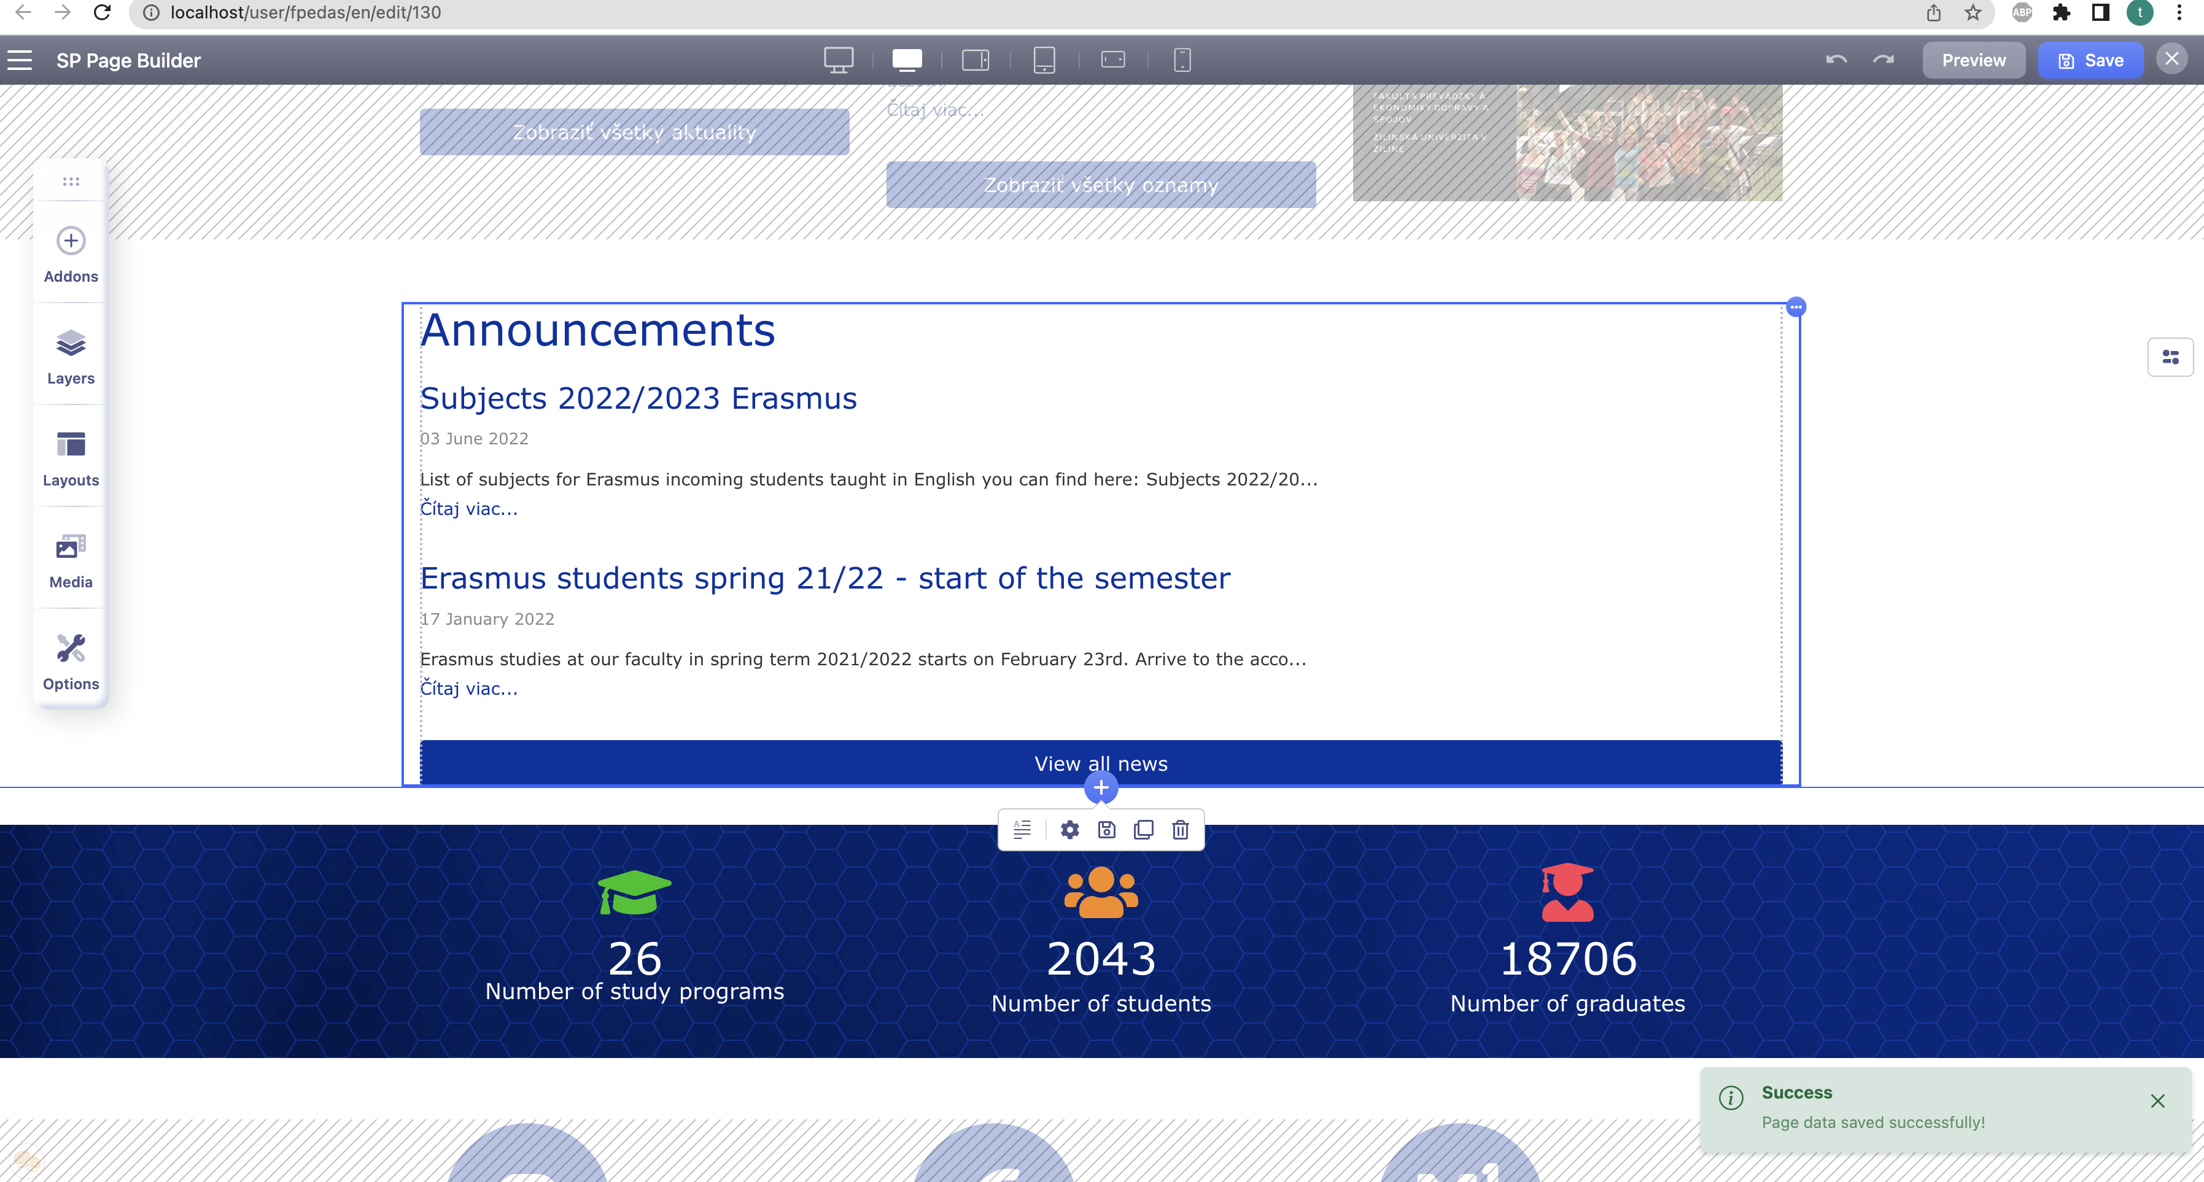The width and height of the screenshot is (2204, 1182).
Task: Click the Preview button
Action: pyautogui.click(x=1973, y=61)
